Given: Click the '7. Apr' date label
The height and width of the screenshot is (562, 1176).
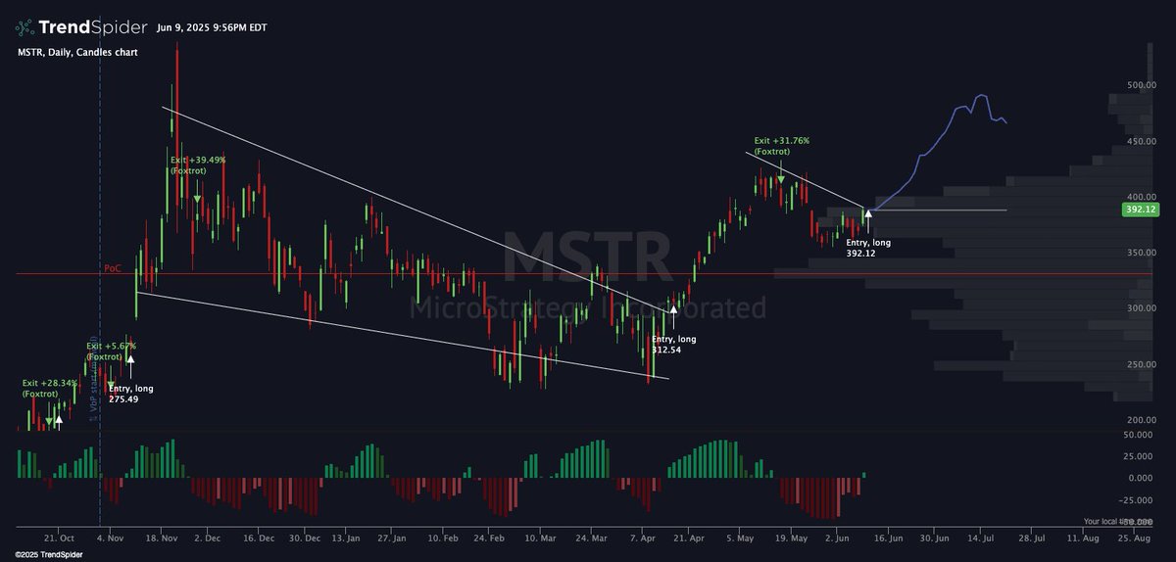Looking at the screenshot, I should tap(642, 539).
